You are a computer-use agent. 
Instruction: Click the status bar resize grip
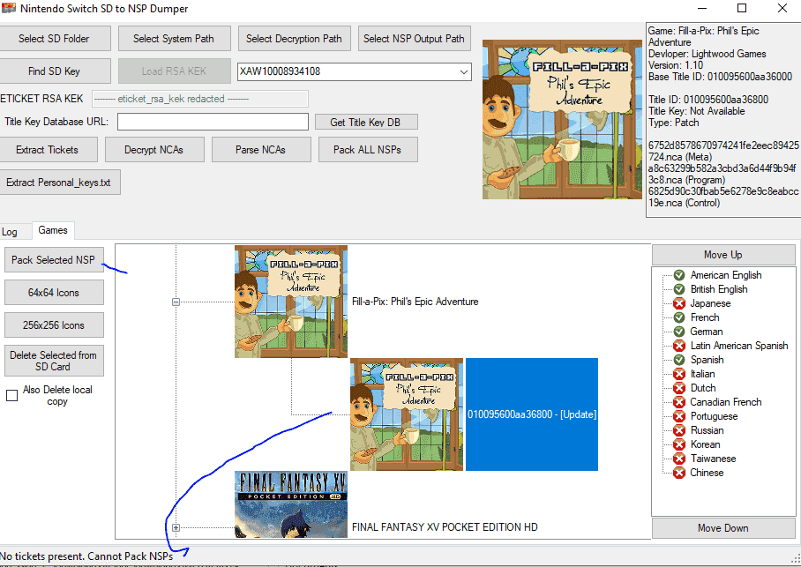(x=796, y=559)
